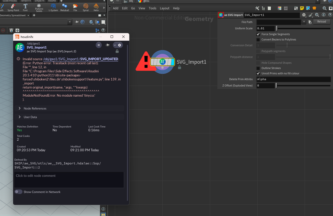Open the Tools menu in network editor
The image size is (333, 216).
point(152,8)
